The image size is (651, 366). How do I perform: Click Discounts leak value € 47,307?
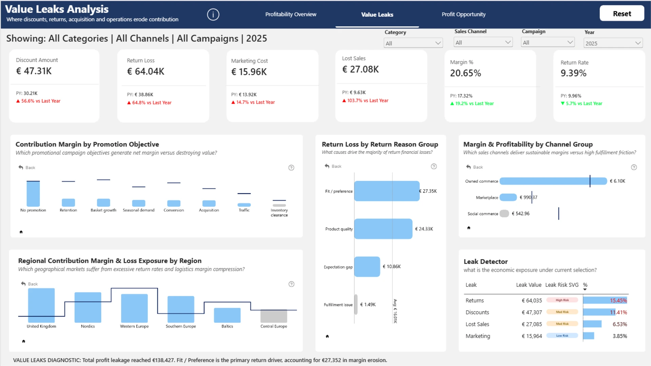pos(532,312)
